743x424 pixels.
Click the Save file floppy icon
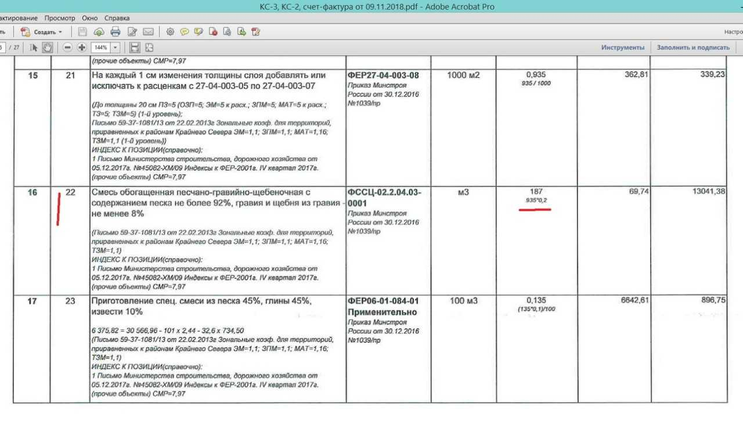pos(82,32)
